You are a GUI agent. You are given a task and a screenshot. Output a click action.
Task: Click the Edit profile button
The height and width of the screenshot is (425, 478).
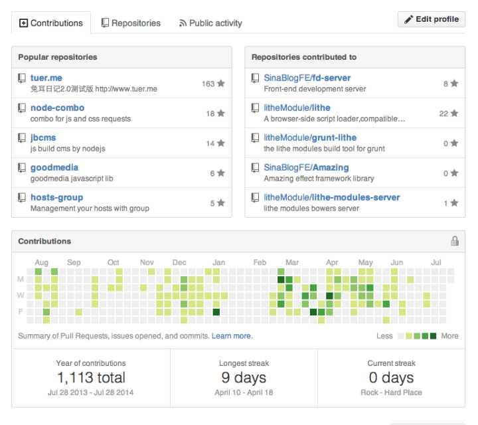(x=432, y=19)
